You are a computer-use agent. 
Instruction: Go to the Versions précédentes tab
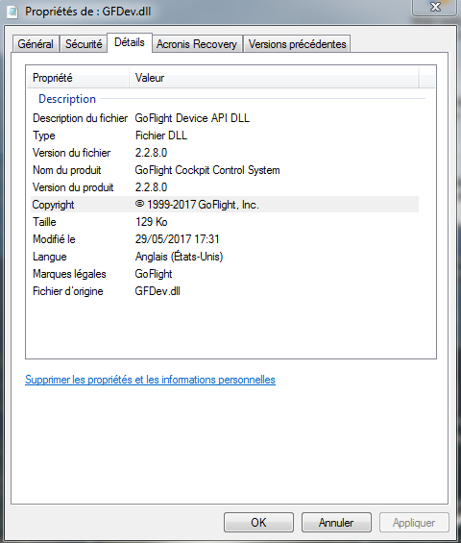pos(298,44)
